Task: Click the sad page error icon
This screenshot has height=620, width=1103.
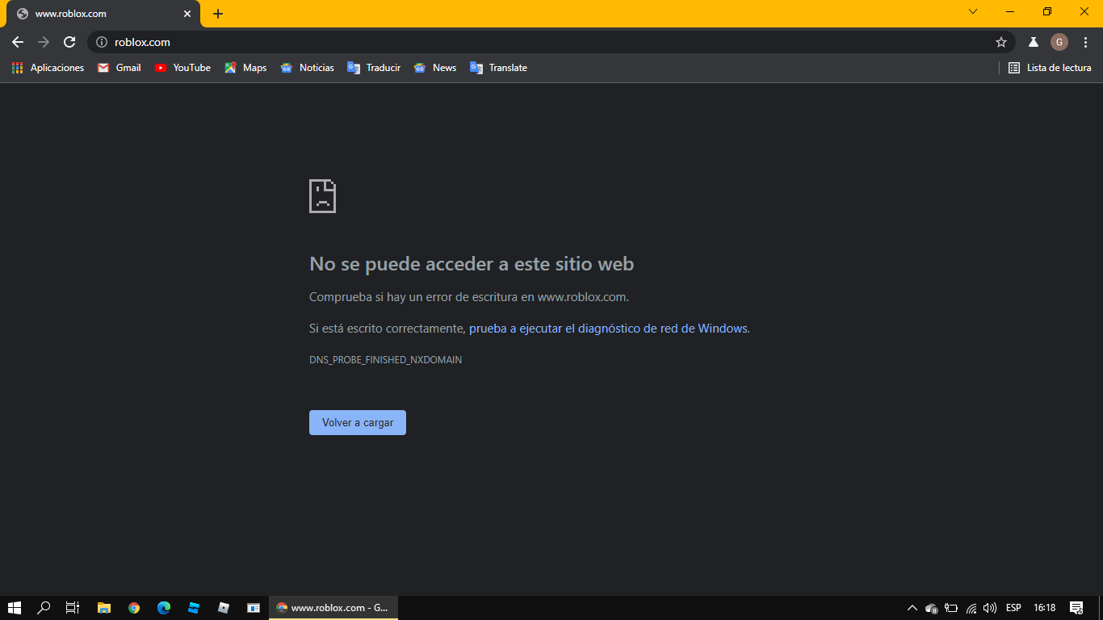Action: coord(322,196)
